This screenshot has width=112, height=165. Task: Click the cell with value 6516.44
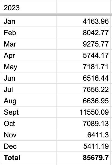point(83,78)
